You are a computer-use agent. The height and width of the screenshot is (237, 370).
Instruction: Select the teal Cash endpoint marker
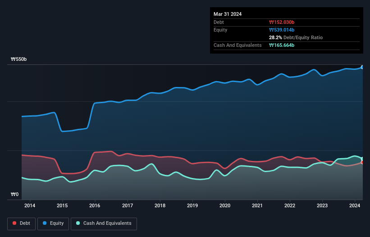pyautogui.click(x=362, y=159)
